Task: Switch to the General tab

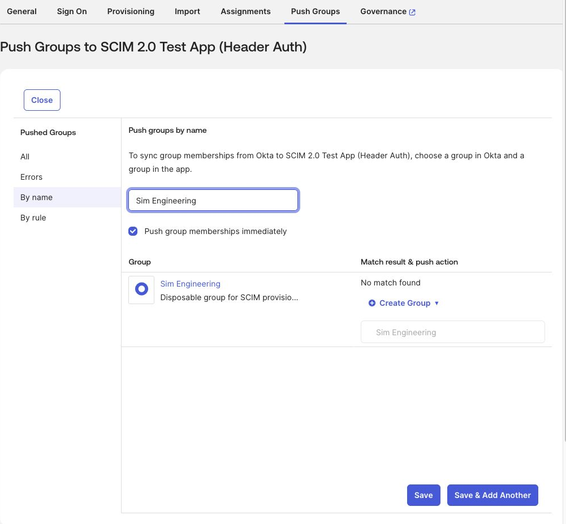Action: (21, 11)
